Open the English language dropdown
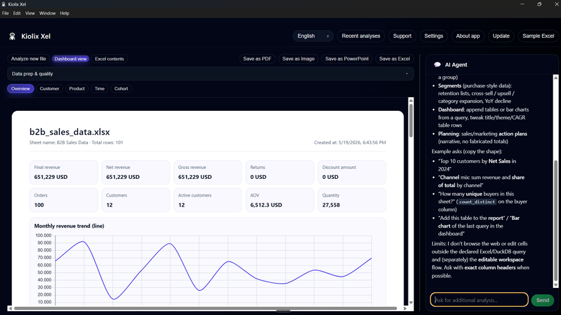The height and width of the screenshot is (315, 561). pos(313,36)
